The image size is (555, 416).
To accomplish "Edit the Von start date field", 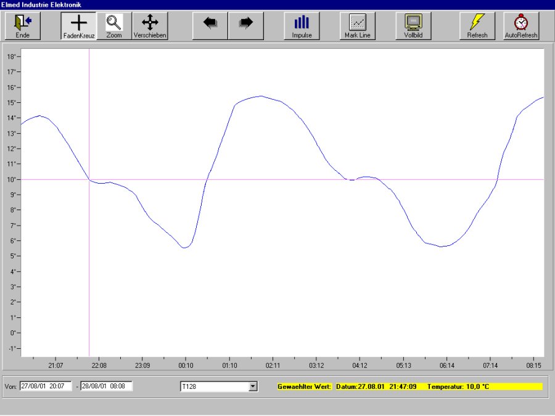I will 46,386.
